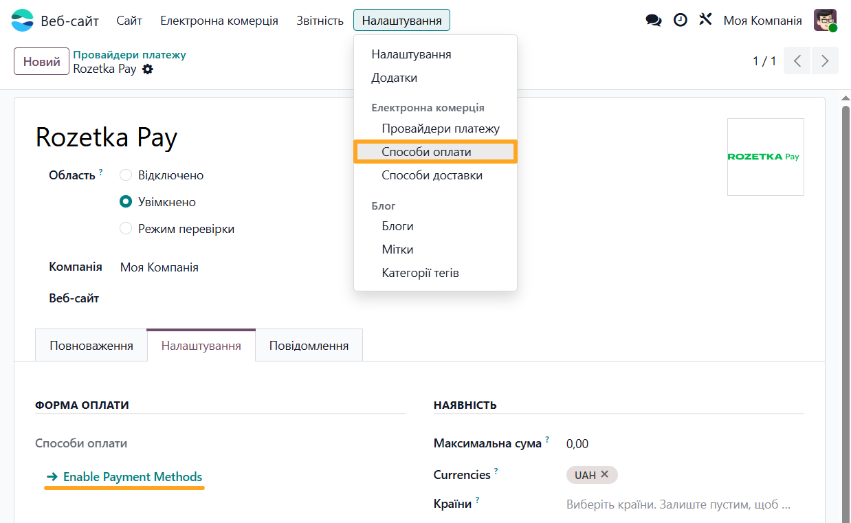The image size is (851, 523).
Task: Go to the next record arrow
Action: [x=825, y=60]
